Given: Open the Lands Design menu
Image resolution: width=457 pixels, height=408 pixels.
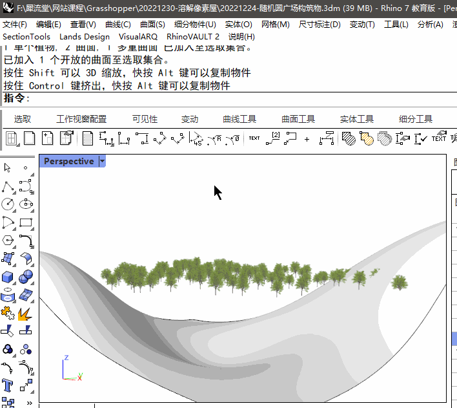Looking at the screenshot, I should [85, 37].
